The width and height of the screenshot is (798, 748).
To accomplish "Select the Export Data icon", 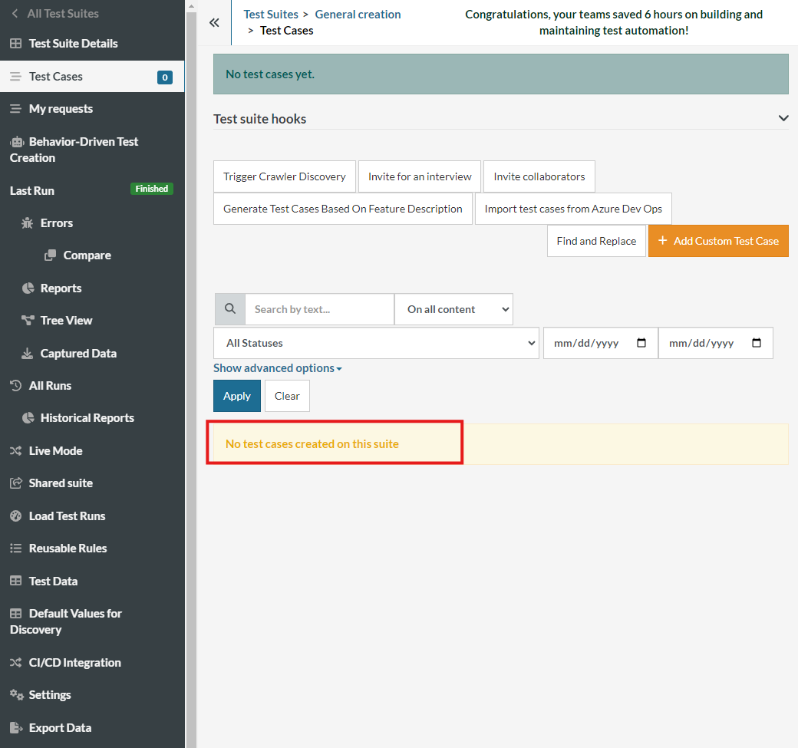I will pyautogui.click(x=15, y=727).
